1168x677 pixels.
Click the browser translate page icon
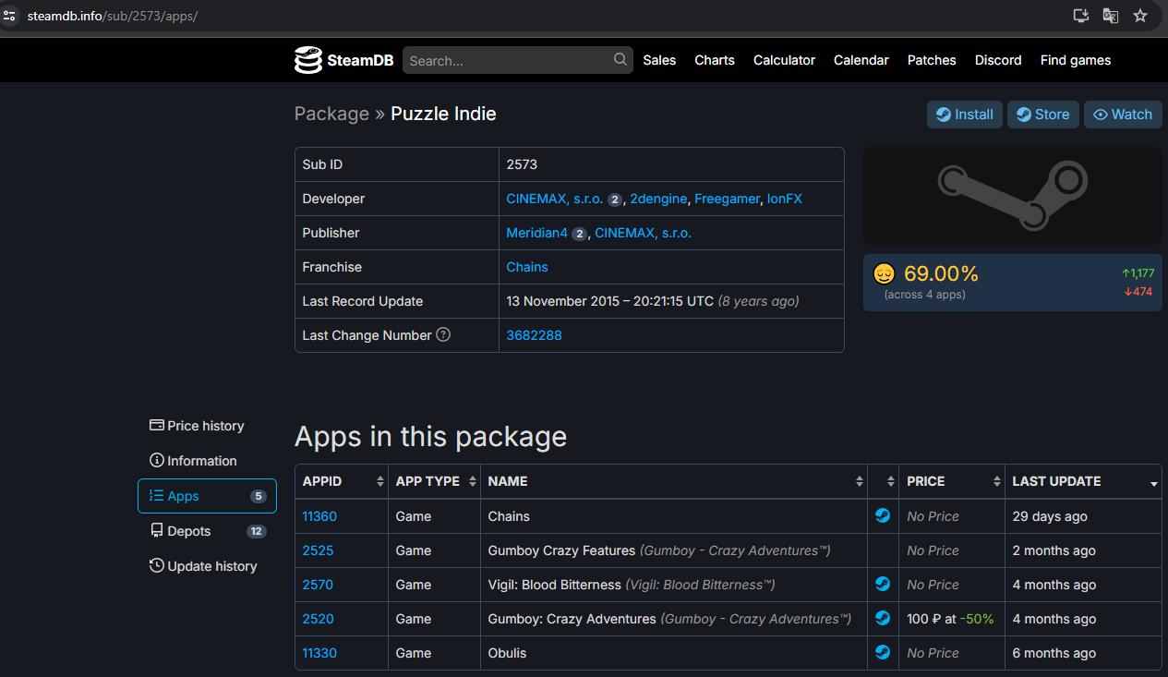click(x=1111, y=16)
